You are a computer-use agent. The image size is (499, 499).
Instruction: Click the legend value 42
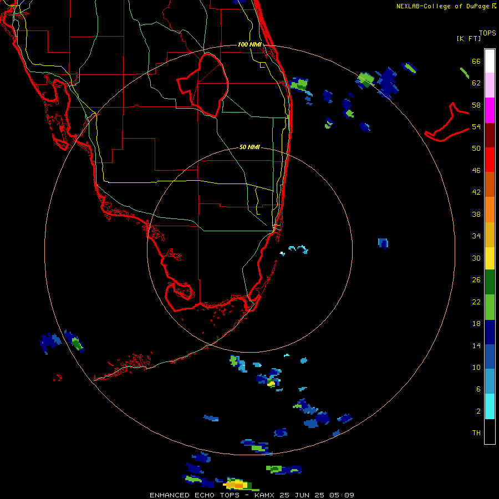coord(476,192)
